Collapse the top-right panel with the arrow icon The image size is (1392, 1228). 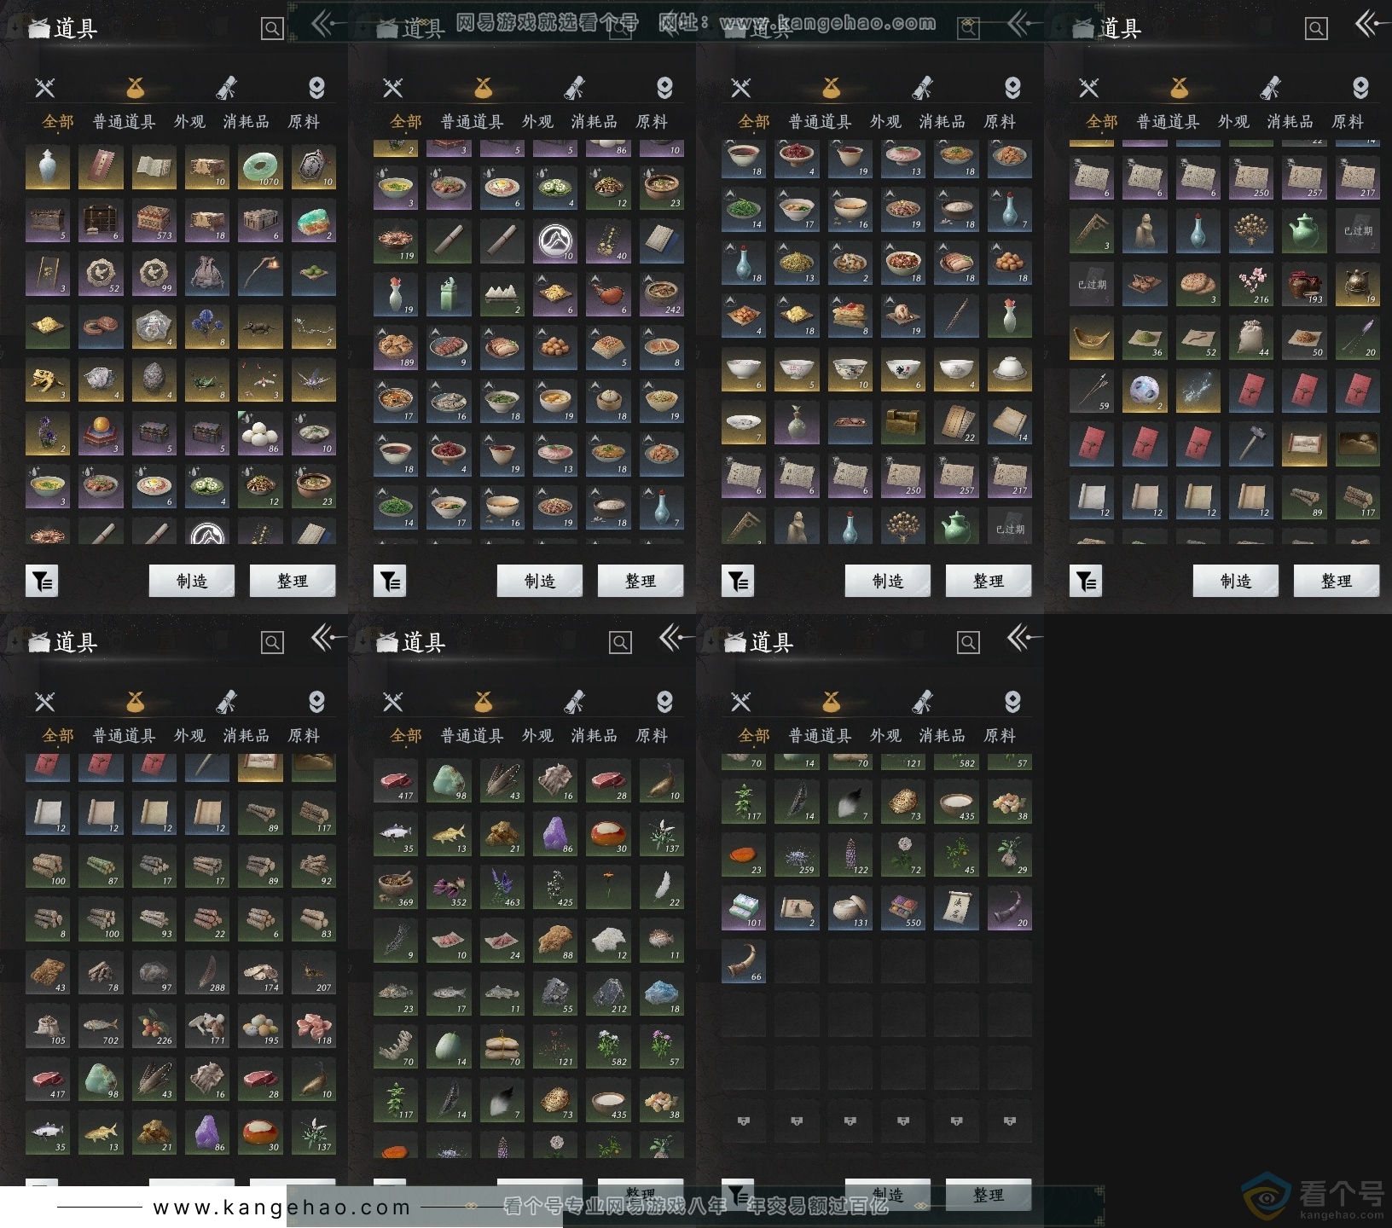[1372, 24]
